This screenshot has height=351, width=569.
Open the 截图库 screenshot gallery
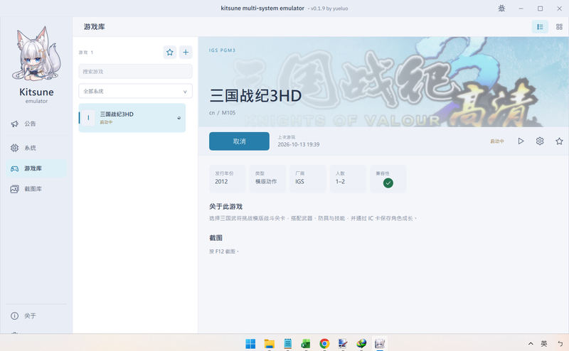coord(36,189)
